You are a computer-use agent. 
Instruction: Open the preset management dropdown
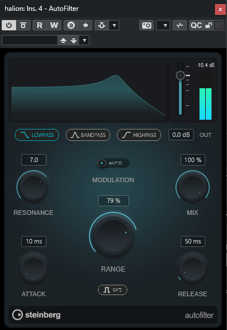tap(84, 40)
